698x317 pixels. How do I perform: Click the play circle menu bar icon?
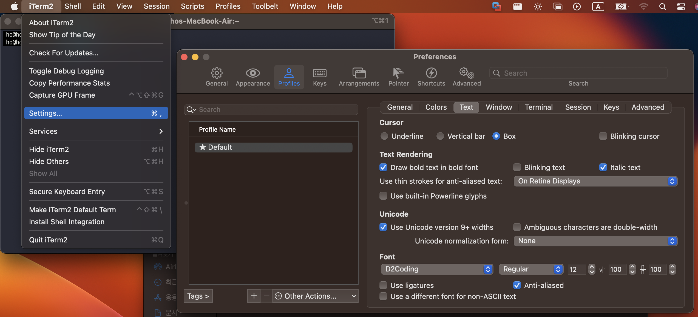pos(577,6)
